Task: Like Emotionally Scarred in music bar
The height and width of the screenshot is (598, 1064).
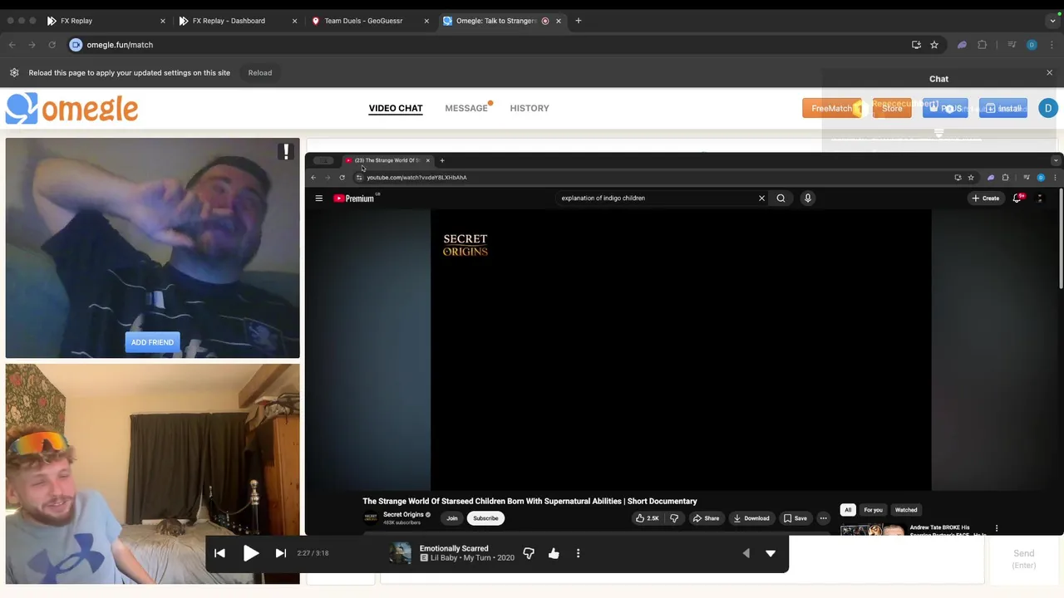Action: coord(554,553)
